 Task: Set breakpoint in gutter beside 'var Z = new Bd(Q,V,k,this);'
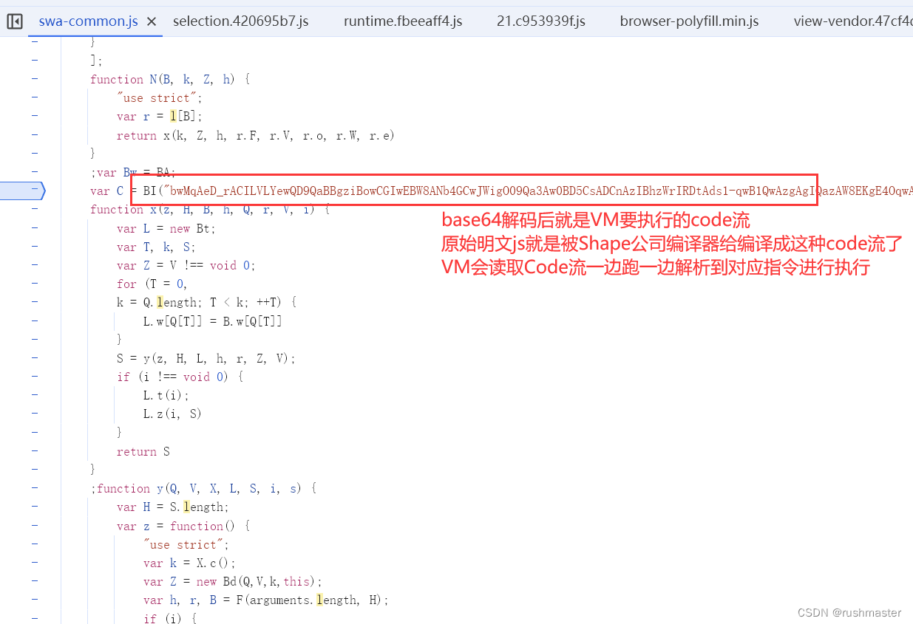point(35,581)
